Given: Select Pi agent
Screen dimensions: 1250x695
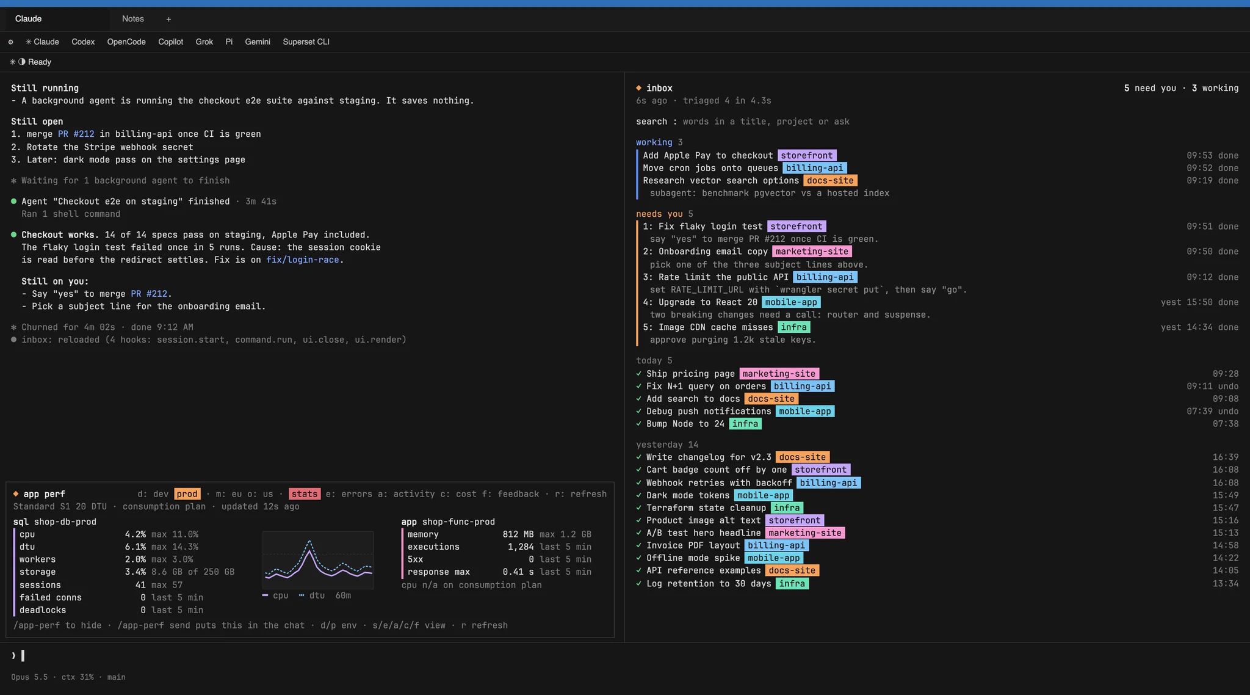Looking at the screenshot, I should point(229,42).
